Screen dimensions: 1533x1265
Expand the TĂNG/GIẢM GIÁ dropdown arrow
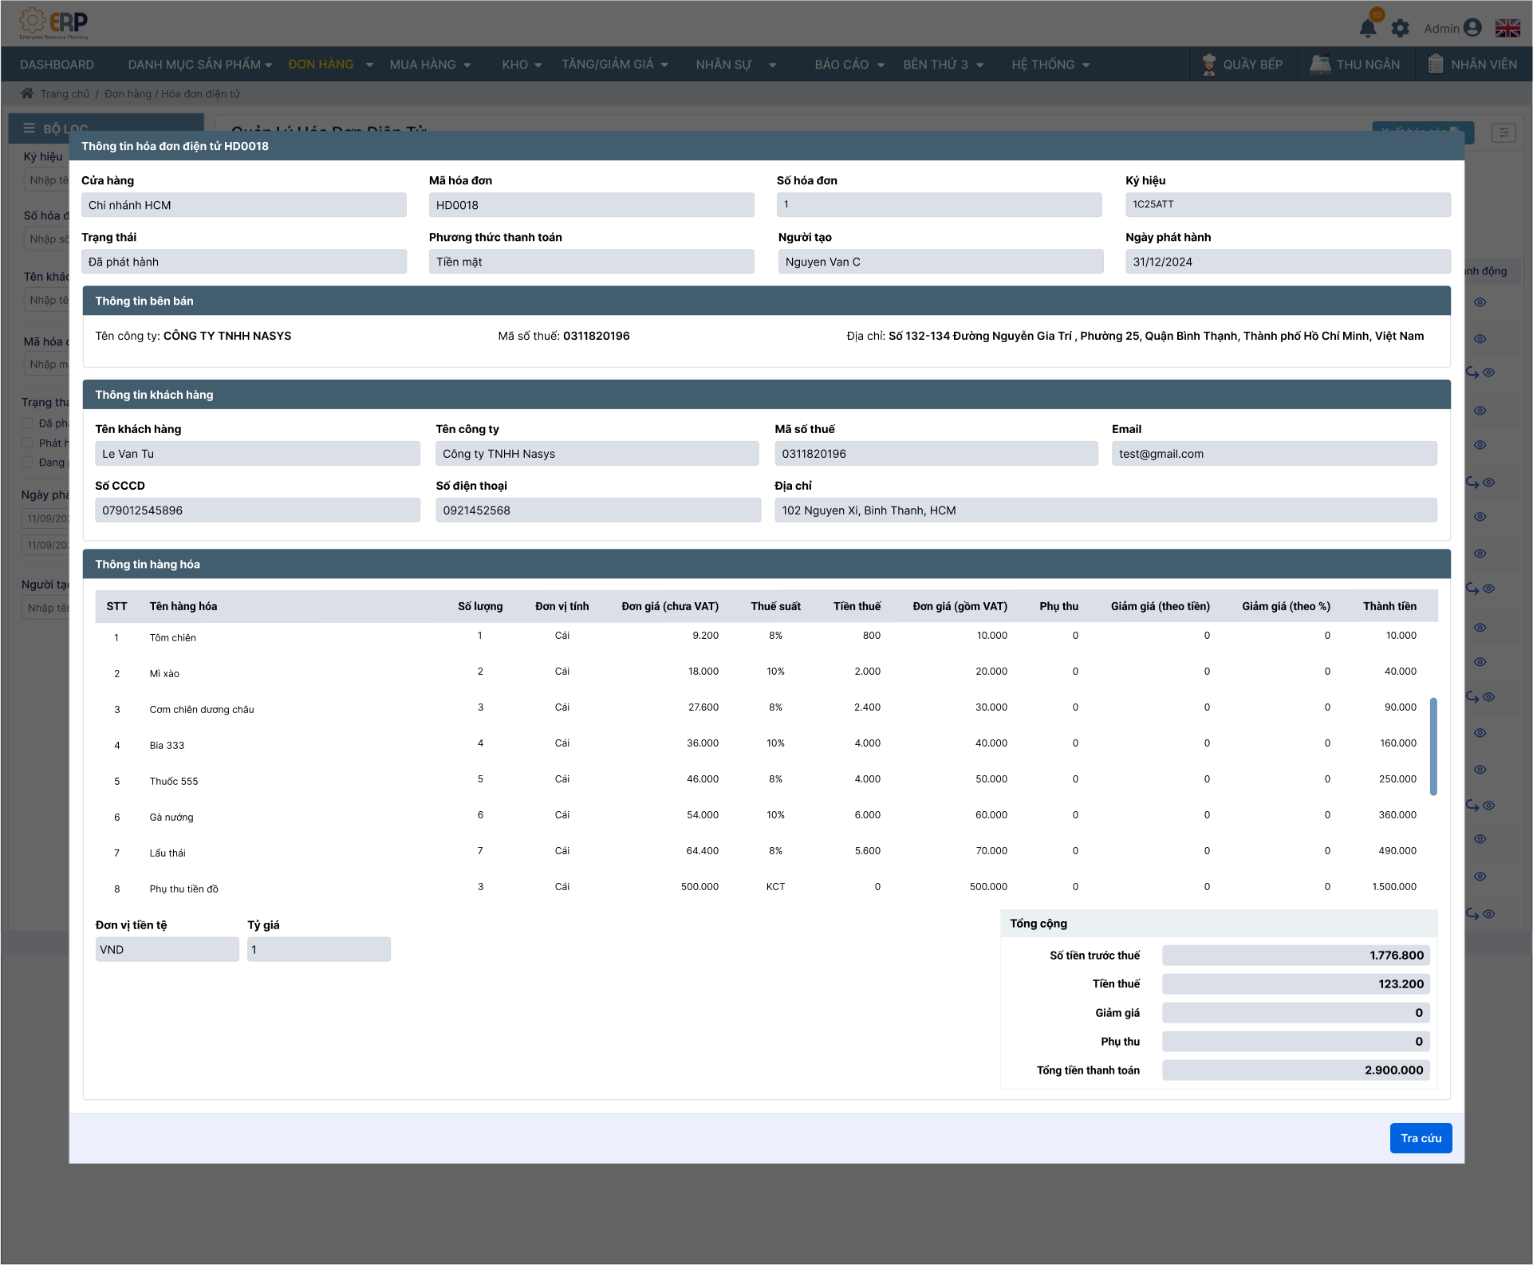(x=664, y=65)
